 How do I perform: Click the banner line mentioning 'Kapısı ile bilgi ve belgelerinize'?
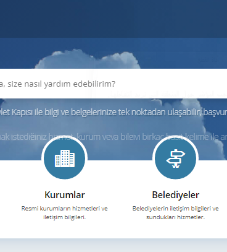(113, 112)
